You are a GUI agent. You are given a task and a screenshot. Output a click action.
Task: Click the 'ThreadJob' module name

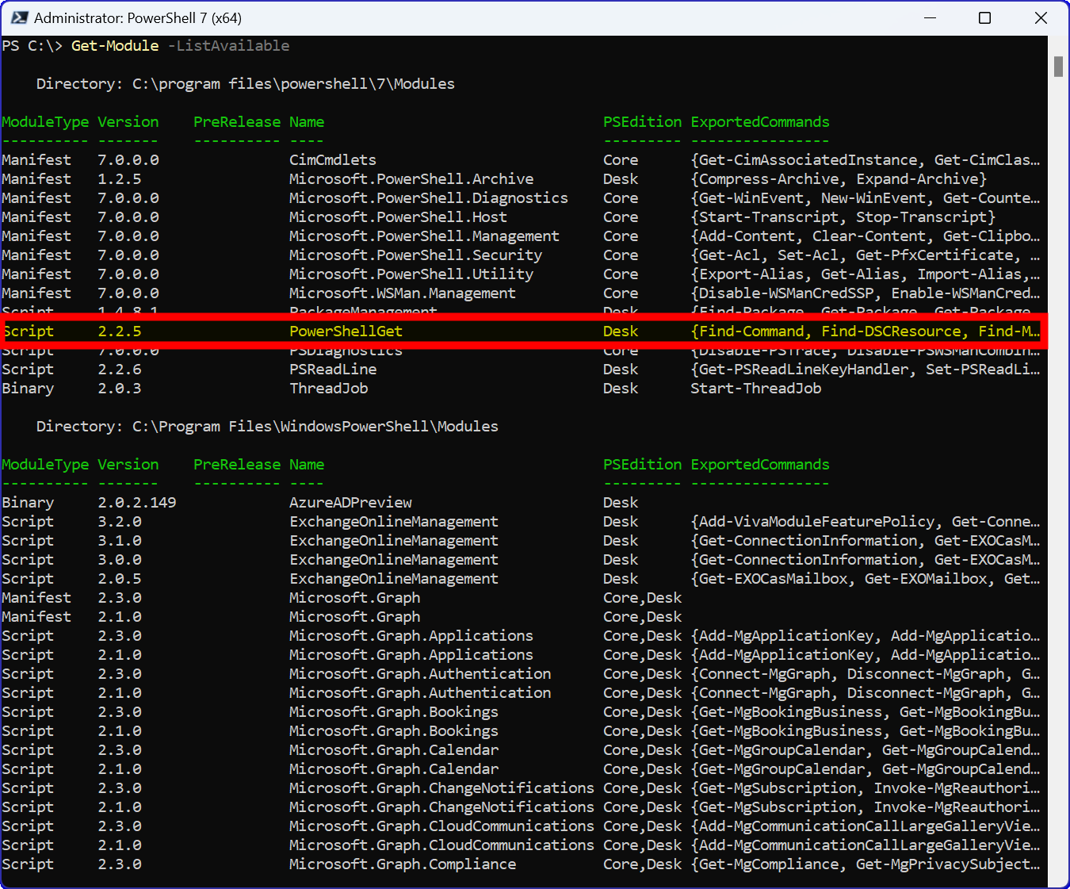[328, 389]
